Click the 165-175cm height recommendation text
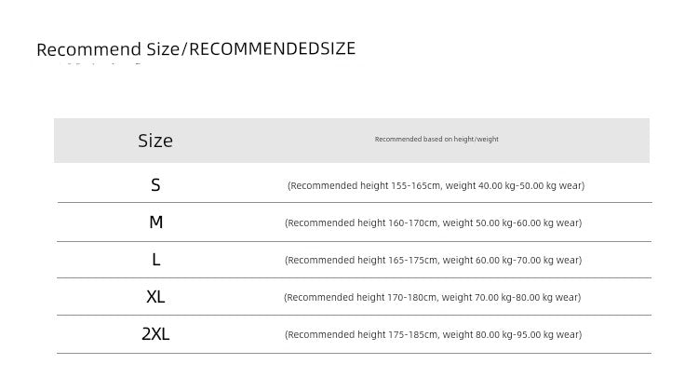The image size is (698, 391). click(412, 260)
